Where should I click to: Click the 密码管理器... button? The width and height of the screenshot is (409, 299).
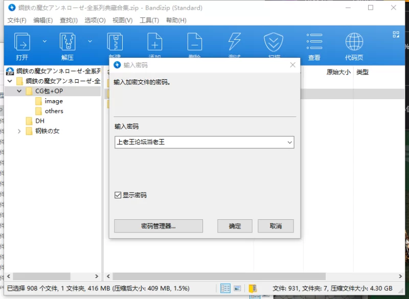tap(158, 226)
